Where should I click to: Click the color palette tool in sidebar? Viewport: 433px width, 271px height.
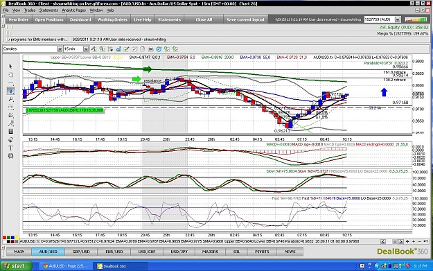point(10,139)
